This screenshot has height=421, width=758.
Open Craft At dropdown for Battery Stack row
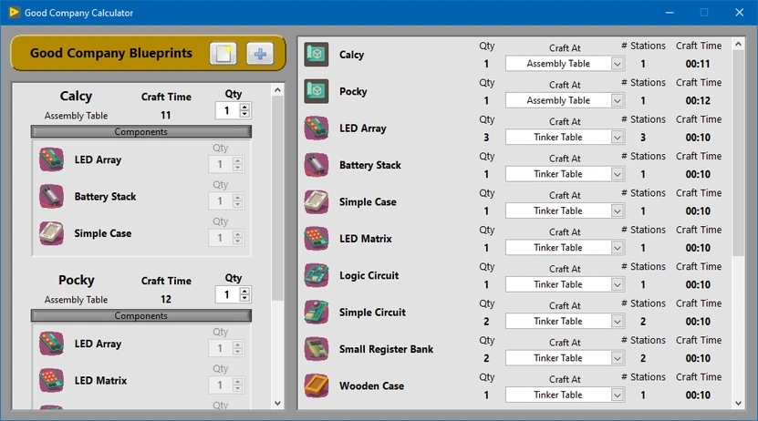(x=617, y=174)
